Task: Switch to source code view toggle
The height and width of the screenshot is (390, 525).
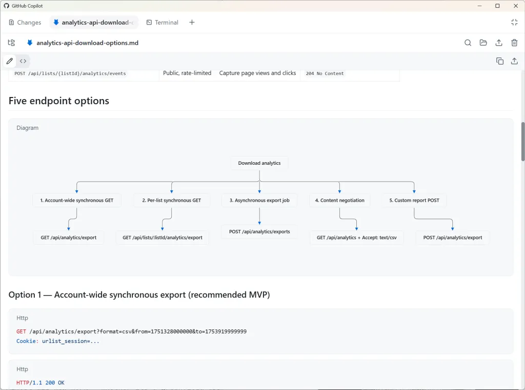Action: (x=23, y=61)
